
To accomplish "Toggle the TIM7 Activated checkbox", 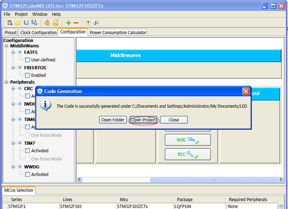I will pos(27,151).
